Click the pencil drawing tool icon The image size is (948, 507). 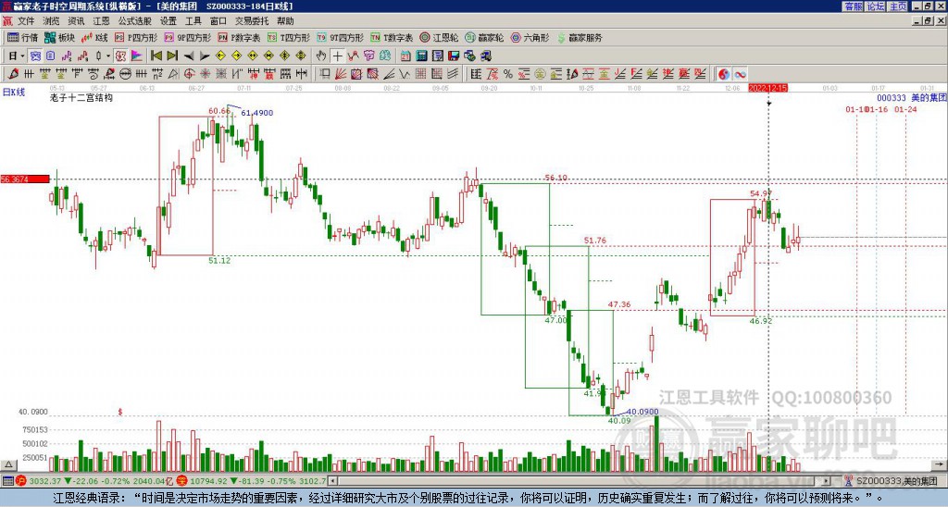pos(13,74)
